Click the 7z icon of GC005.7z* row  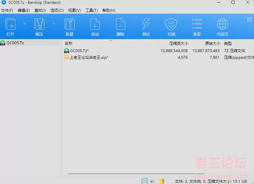tap(66, 51)
